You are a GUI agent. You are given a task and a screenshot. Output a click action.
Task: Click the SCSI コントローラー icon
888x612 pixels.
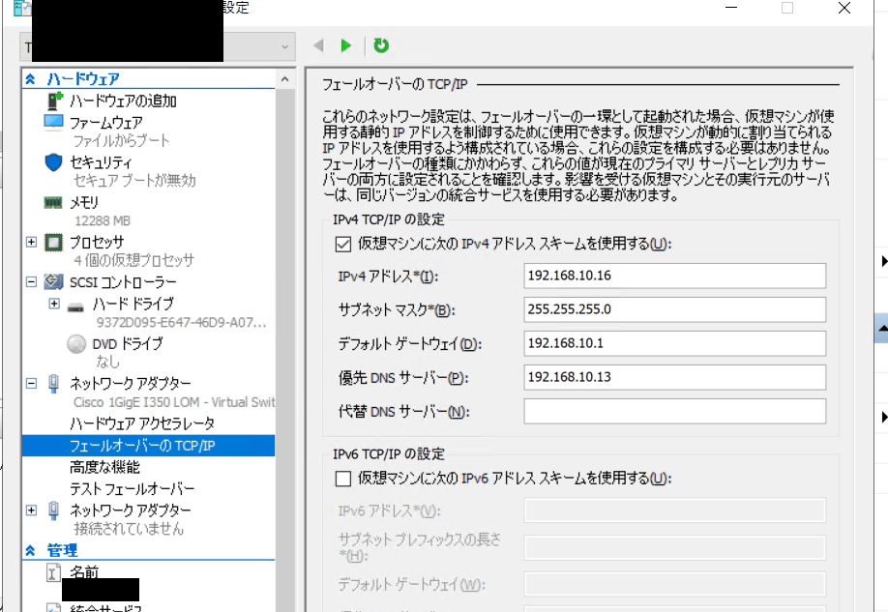[54, 281]
